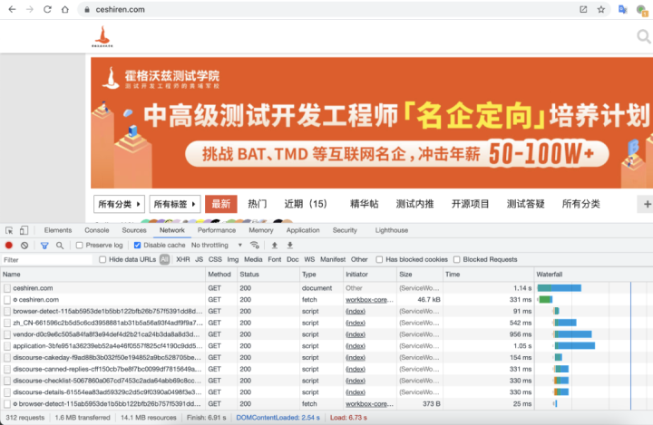Image resolution: width=653 pixels, height=425 pixels.
Task: Sort by Name column header
Action: pos(102,275)
